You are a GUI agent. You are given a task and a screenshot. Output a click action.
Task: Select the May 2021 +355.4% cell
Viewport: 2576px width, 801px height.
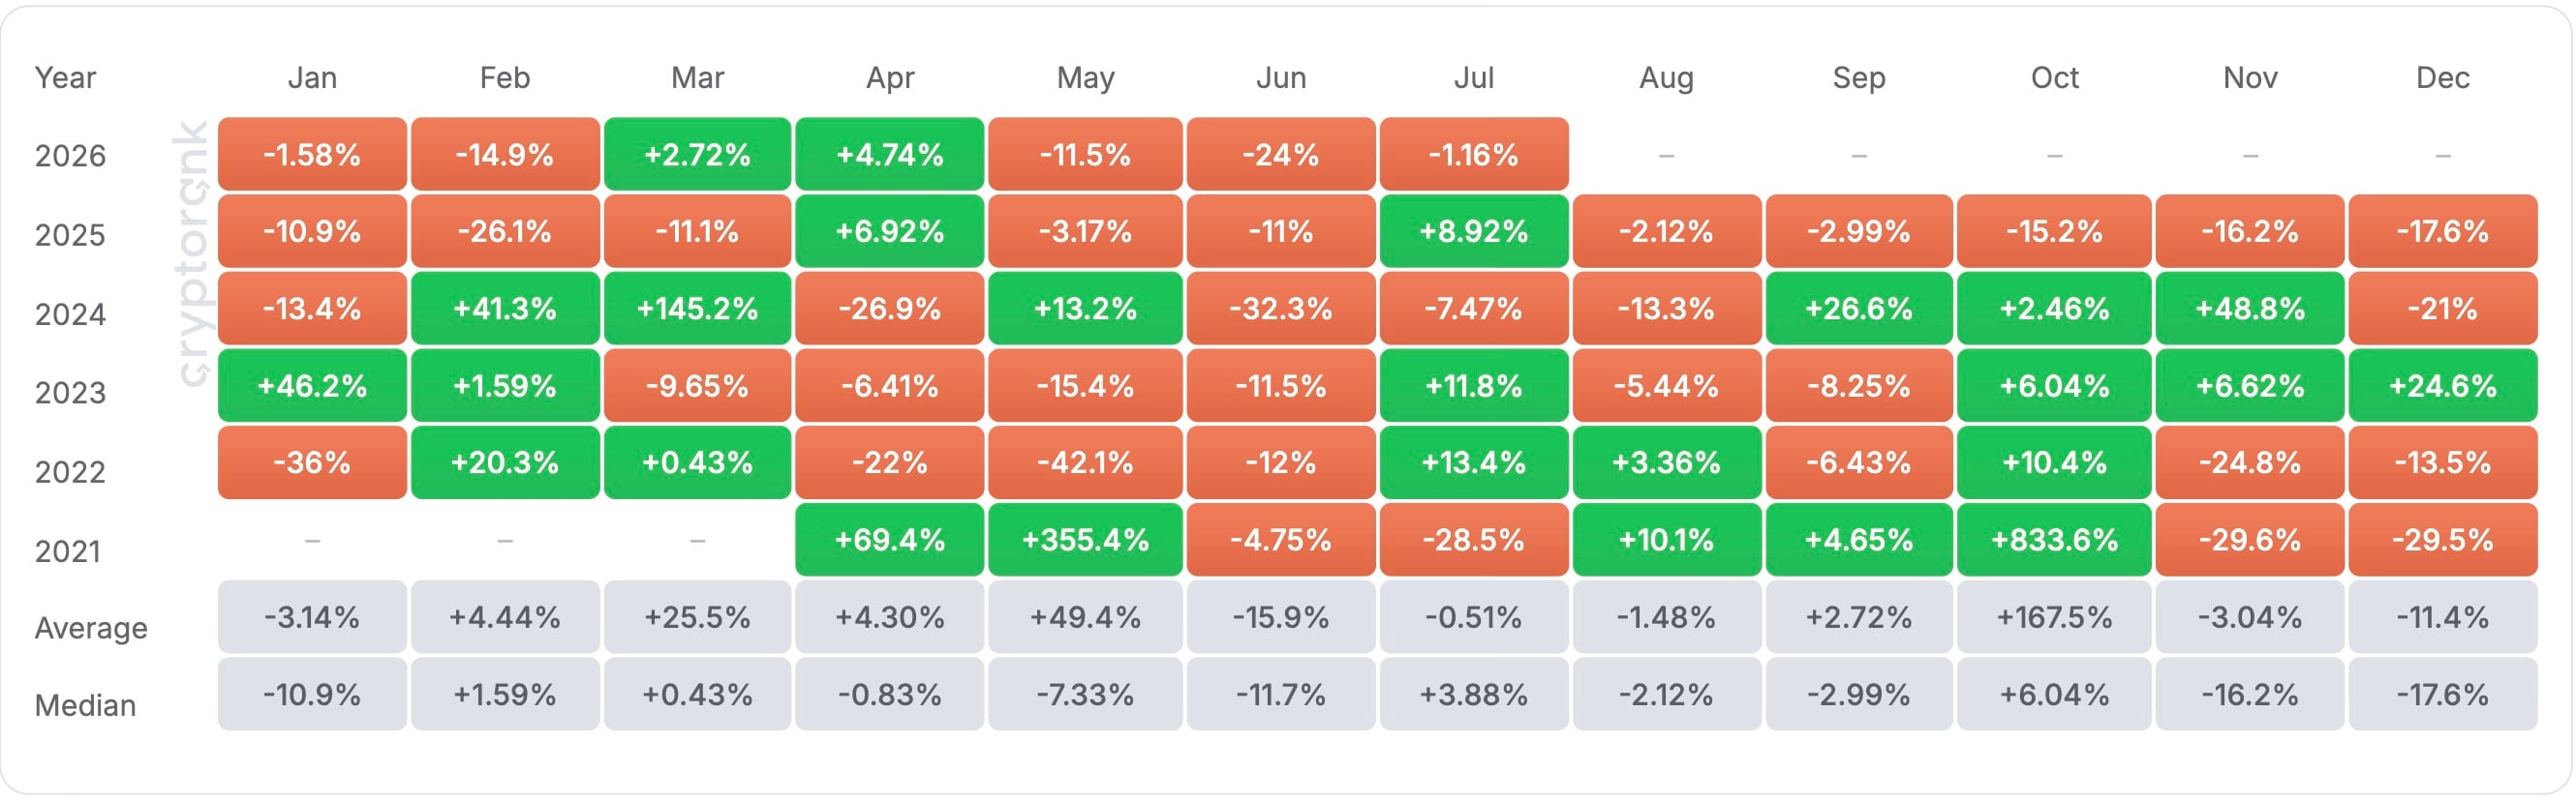point(1085,541)
